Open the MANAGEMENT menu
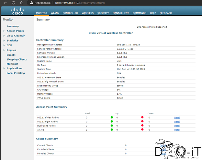Screen dimensions: 202x160 click(121, 13)
